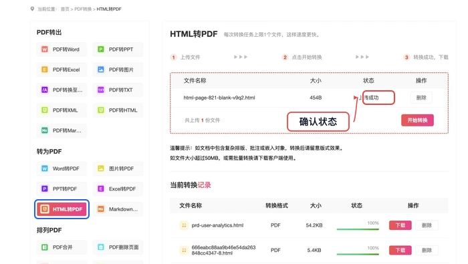Download converted prd-user-analytics.html PDF

[400, 225]
